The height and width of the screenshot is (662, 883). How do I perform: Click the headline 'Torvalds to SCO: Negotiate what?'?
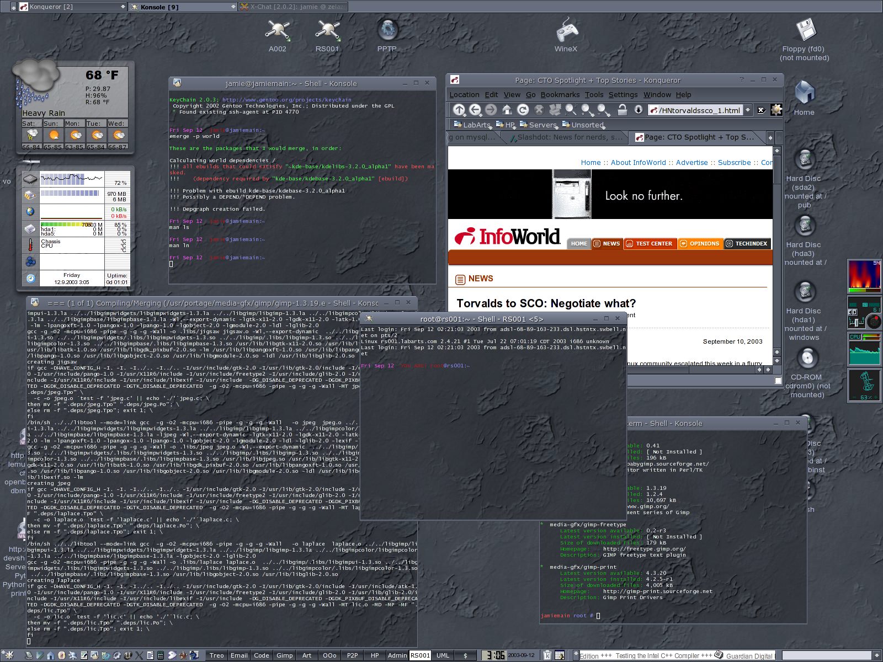click(546, 303)
